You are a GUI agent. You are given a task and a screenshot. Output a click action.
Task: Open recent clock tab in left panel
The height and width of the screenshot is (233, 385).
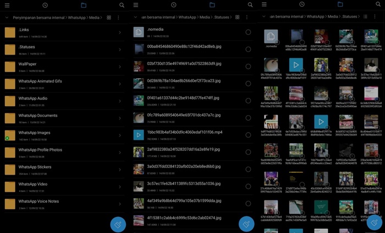(45, 5)
